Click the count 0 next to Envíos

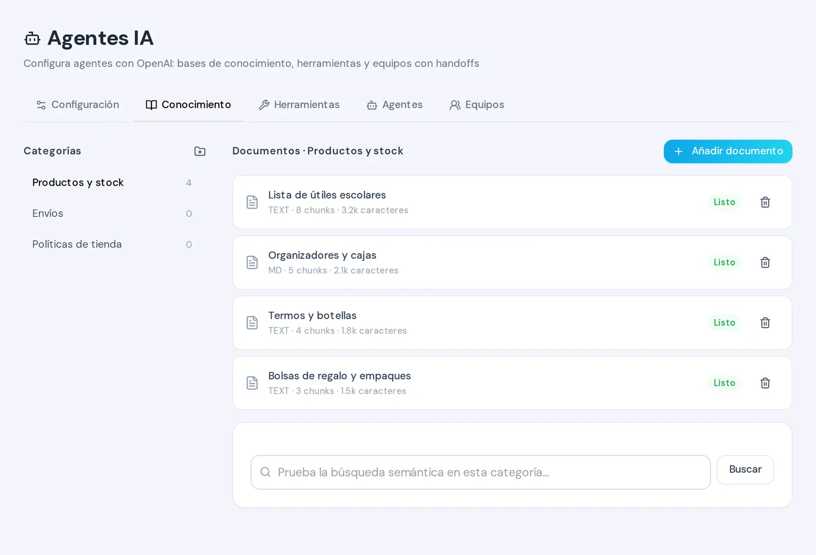pyautogui.click(x=189, y=214)
